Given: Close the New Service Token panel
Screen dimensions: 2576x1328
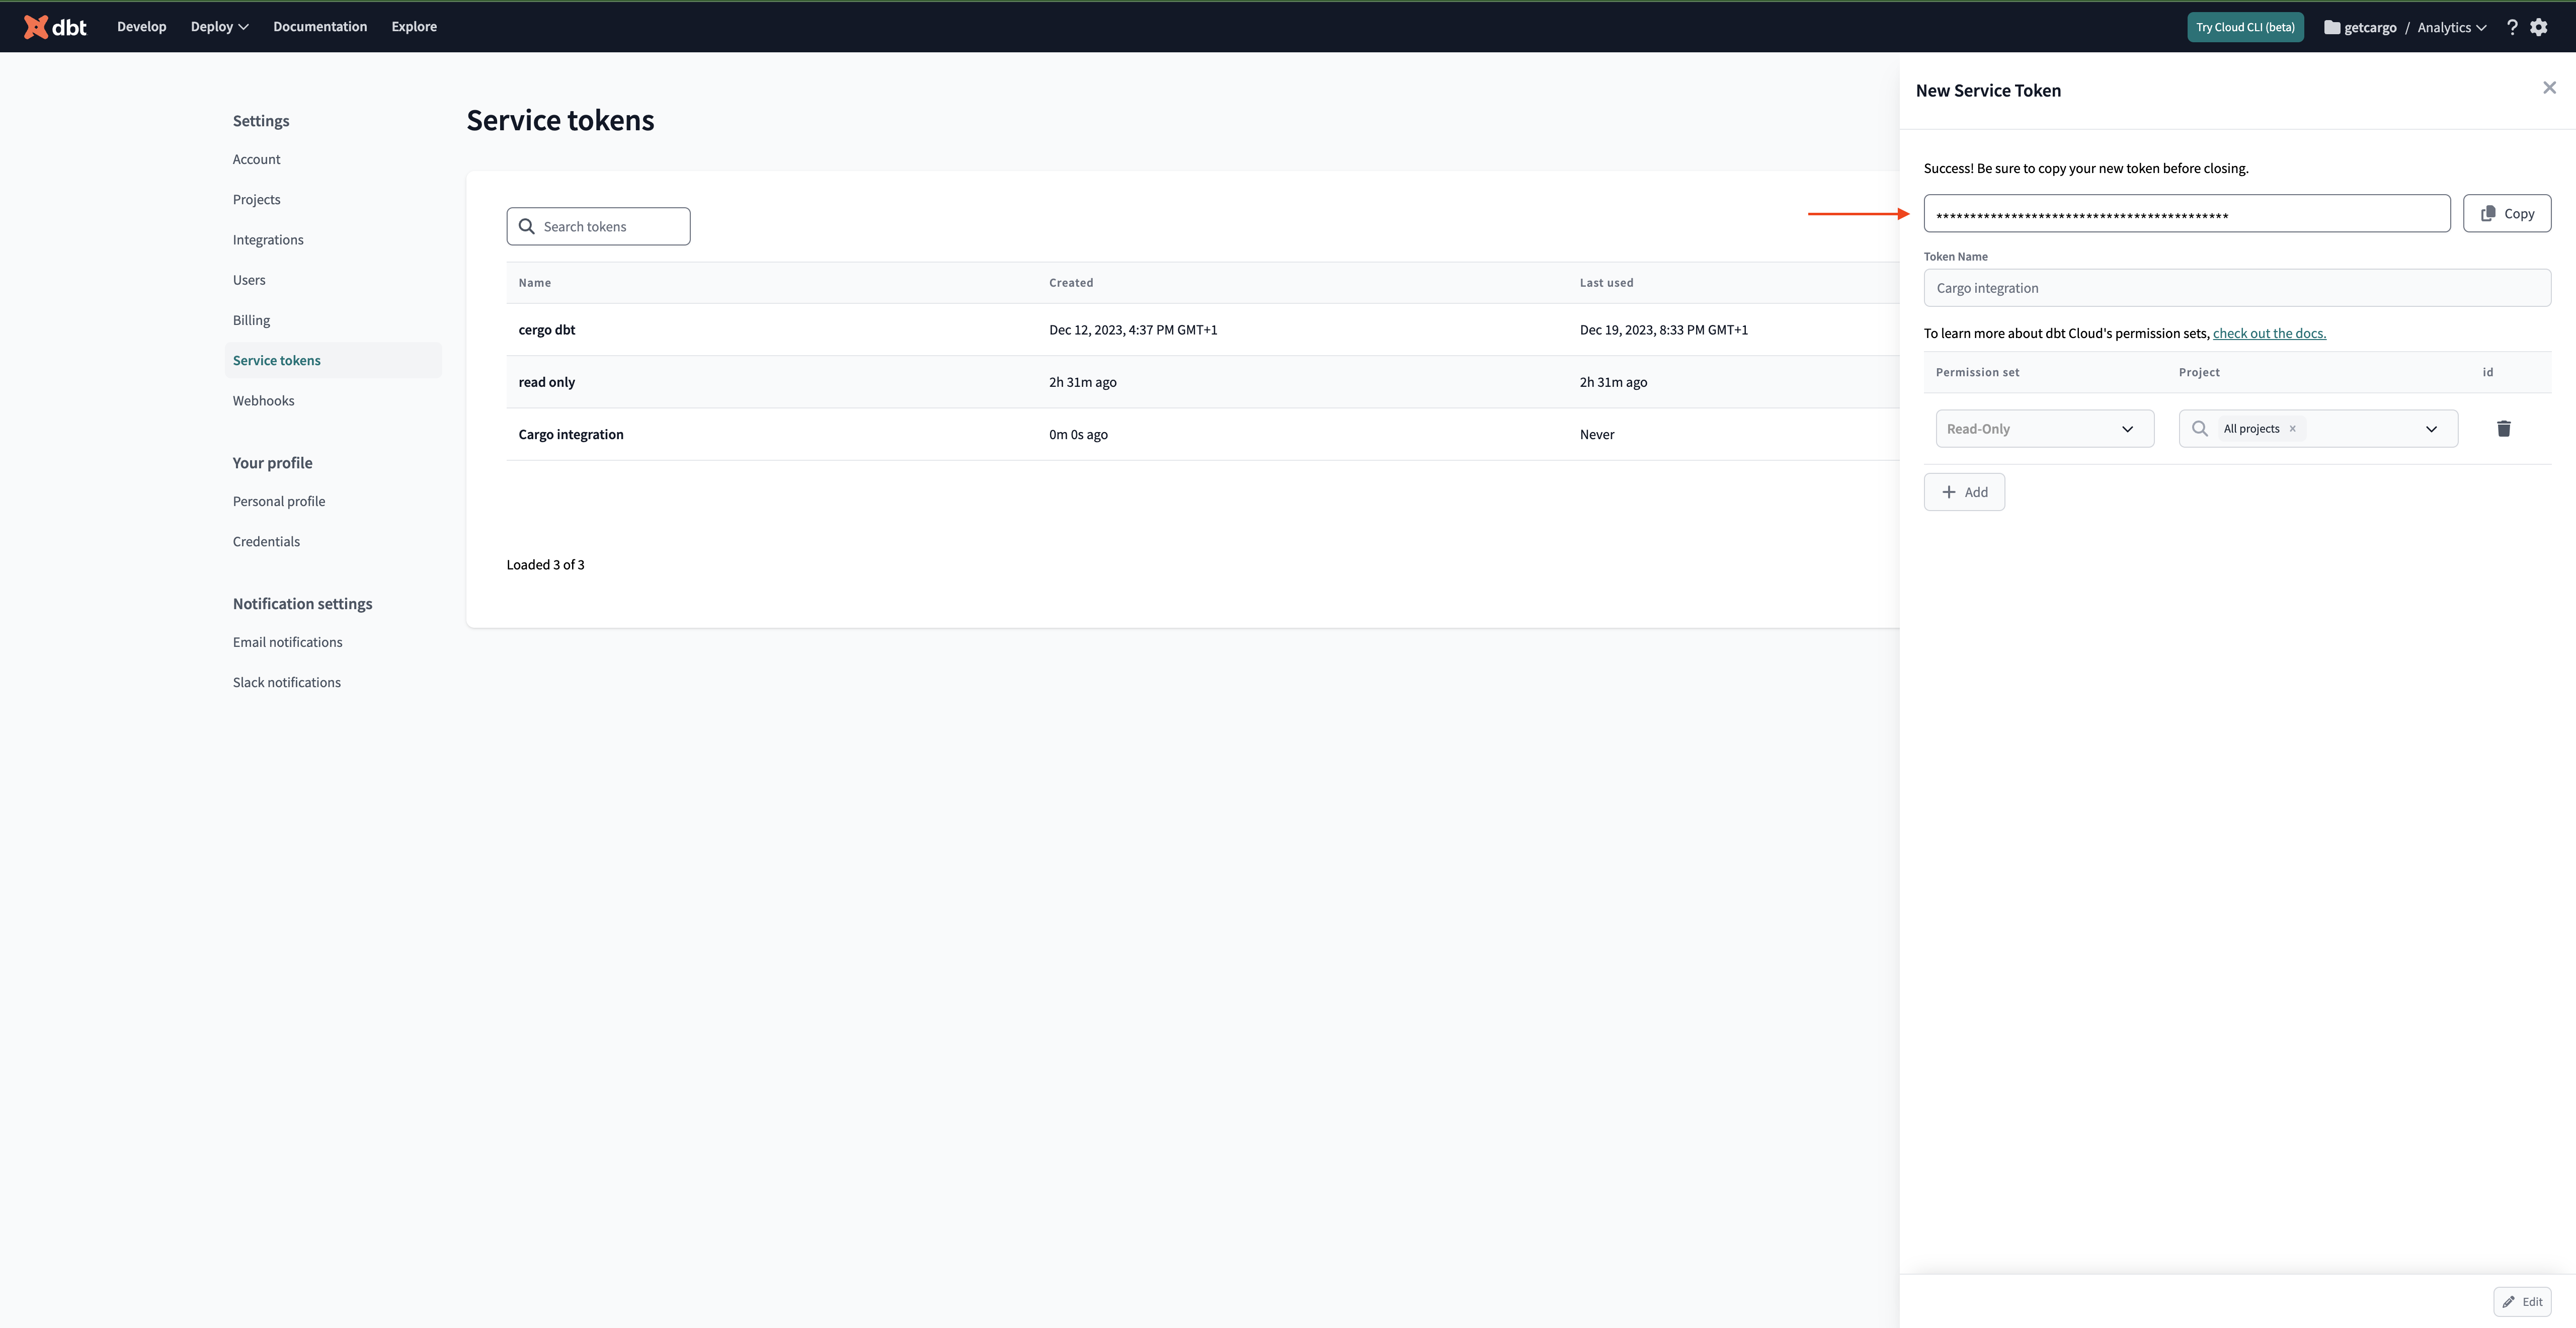Looking at the screenshot, I should [x=2549, y=88].
